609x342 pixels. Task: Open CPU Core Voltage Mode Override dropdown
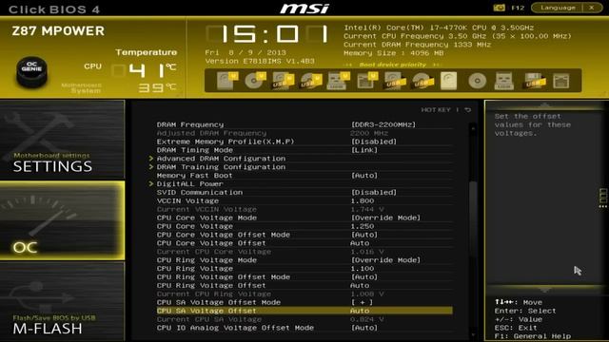coord(385,218)
